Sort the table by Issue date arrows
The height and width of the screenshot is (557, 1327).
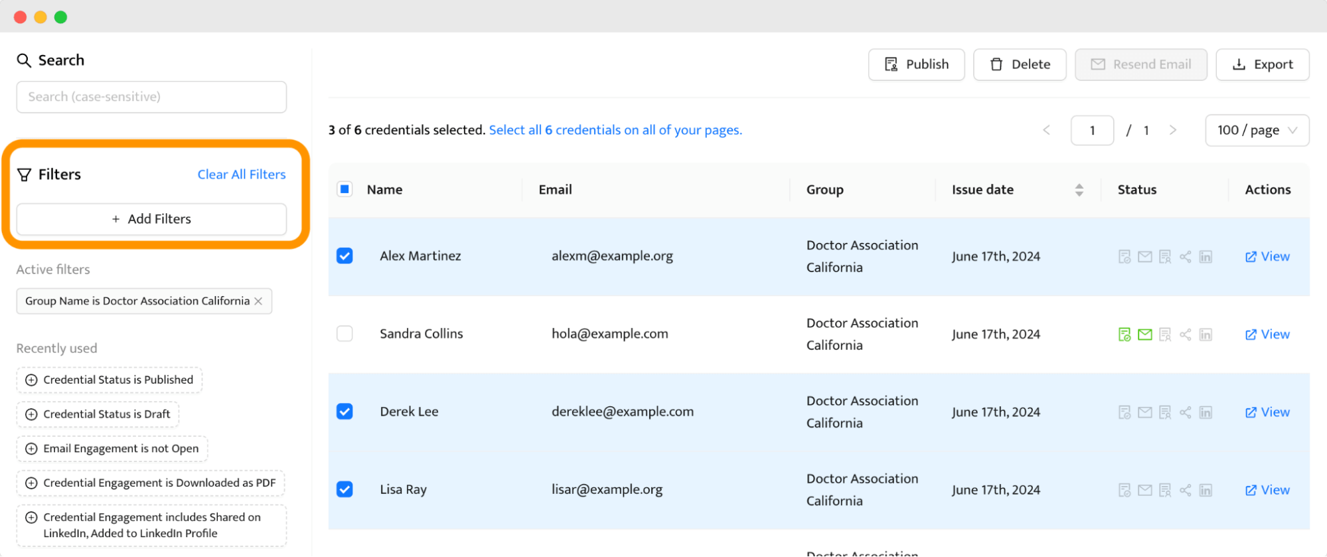click(x=1079, y=190)
